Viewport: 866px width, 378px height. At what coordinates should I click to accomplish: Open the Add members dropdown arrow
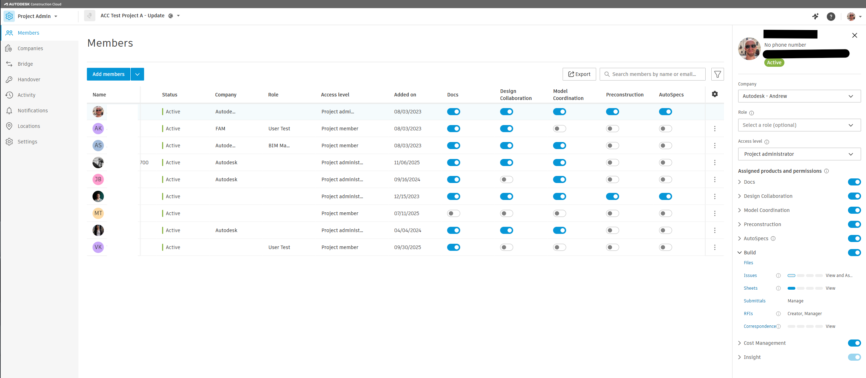(137, 74)
